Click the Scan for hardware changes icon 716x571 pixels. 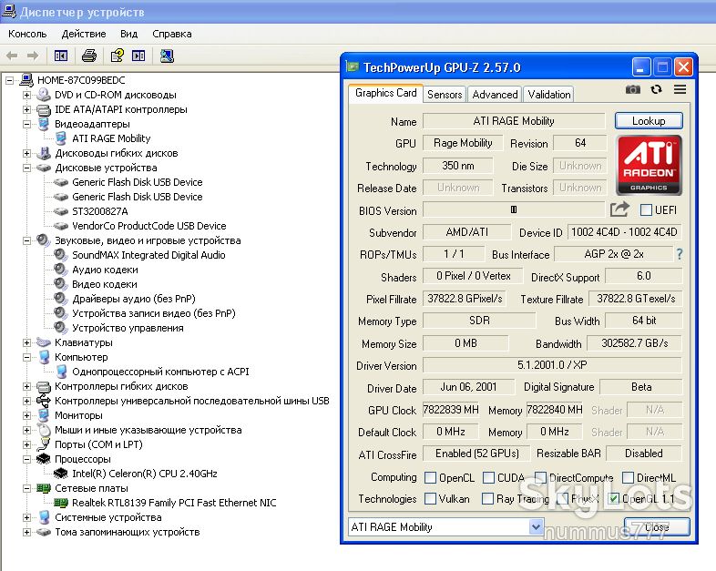167,56
